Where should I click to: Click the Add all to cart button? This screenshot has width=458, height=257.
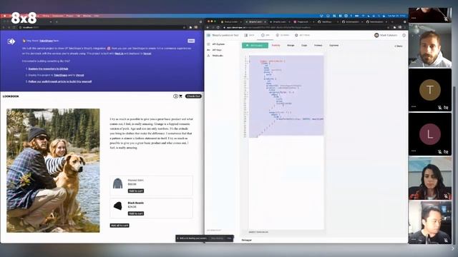coord(120,226)
